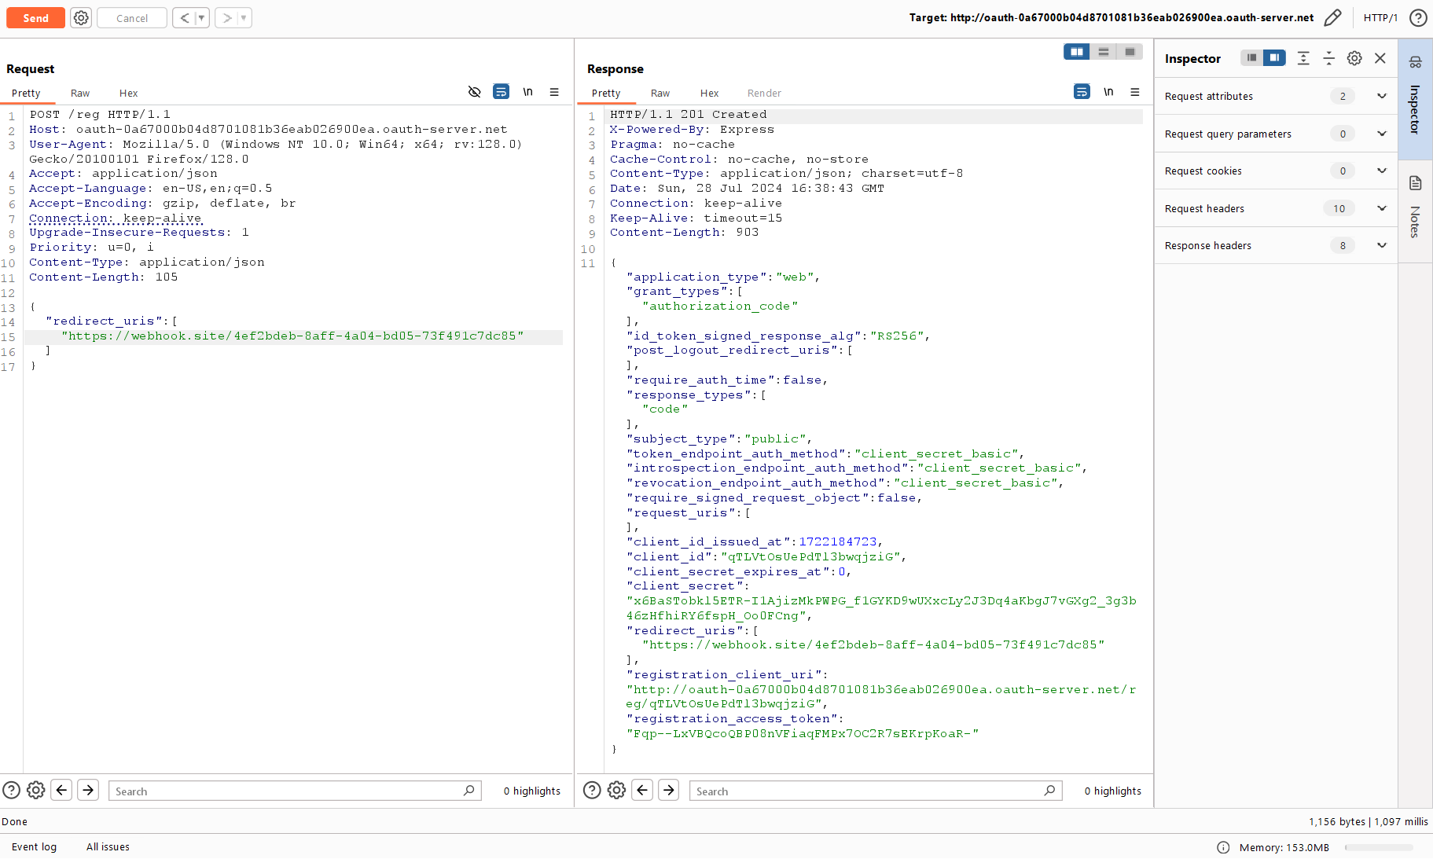Open the Hex tab in Response panel
The width and height of the screenshot is (1433, 859).
pos(709,93)
